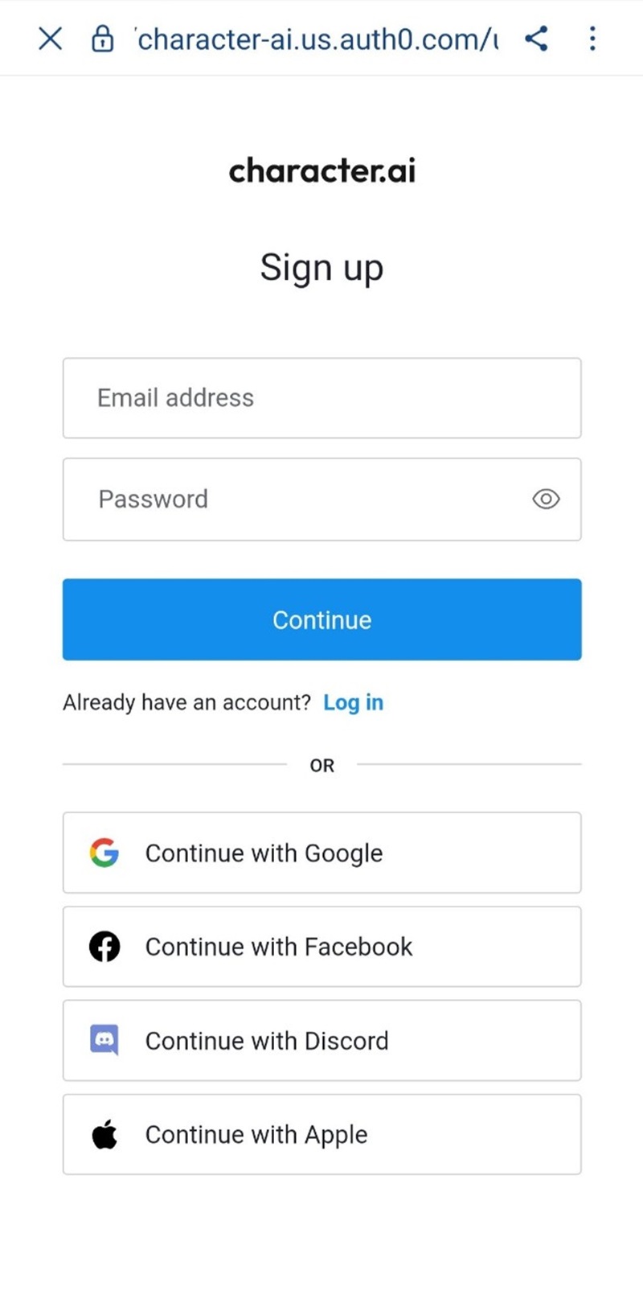Click the Google G logo icon

(x=104, y=853)
